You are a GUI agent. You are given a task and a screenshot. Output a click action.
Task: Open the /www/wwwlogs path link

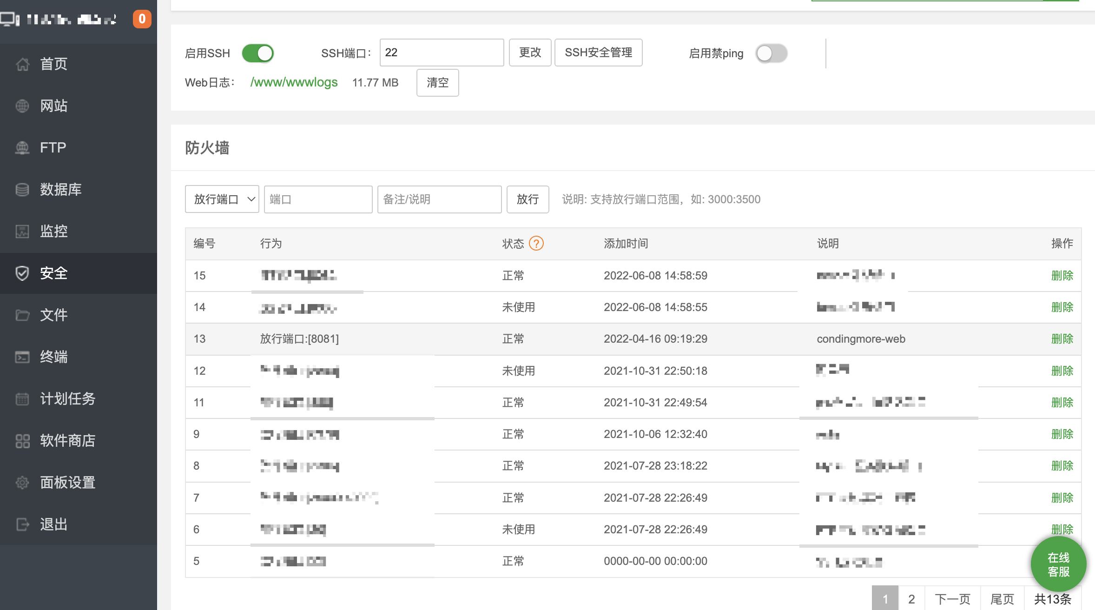pyautogui.click(x=294, y=82)
